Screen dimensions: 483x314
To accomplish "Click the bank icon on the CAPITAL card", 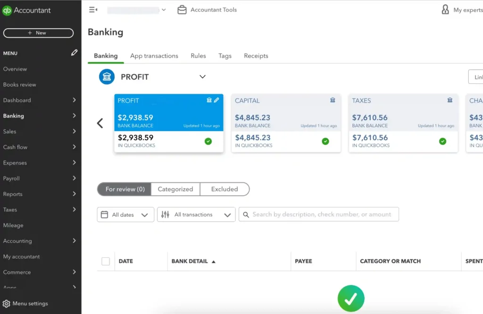I will (x=333, y=100).
